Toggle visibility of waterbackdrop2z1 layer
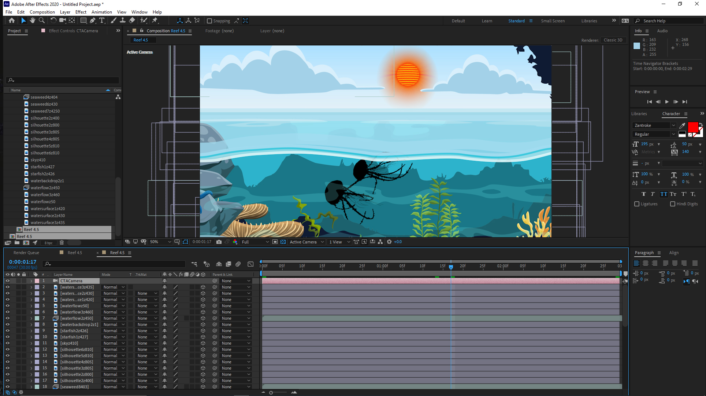 click(x=7, y=324)
